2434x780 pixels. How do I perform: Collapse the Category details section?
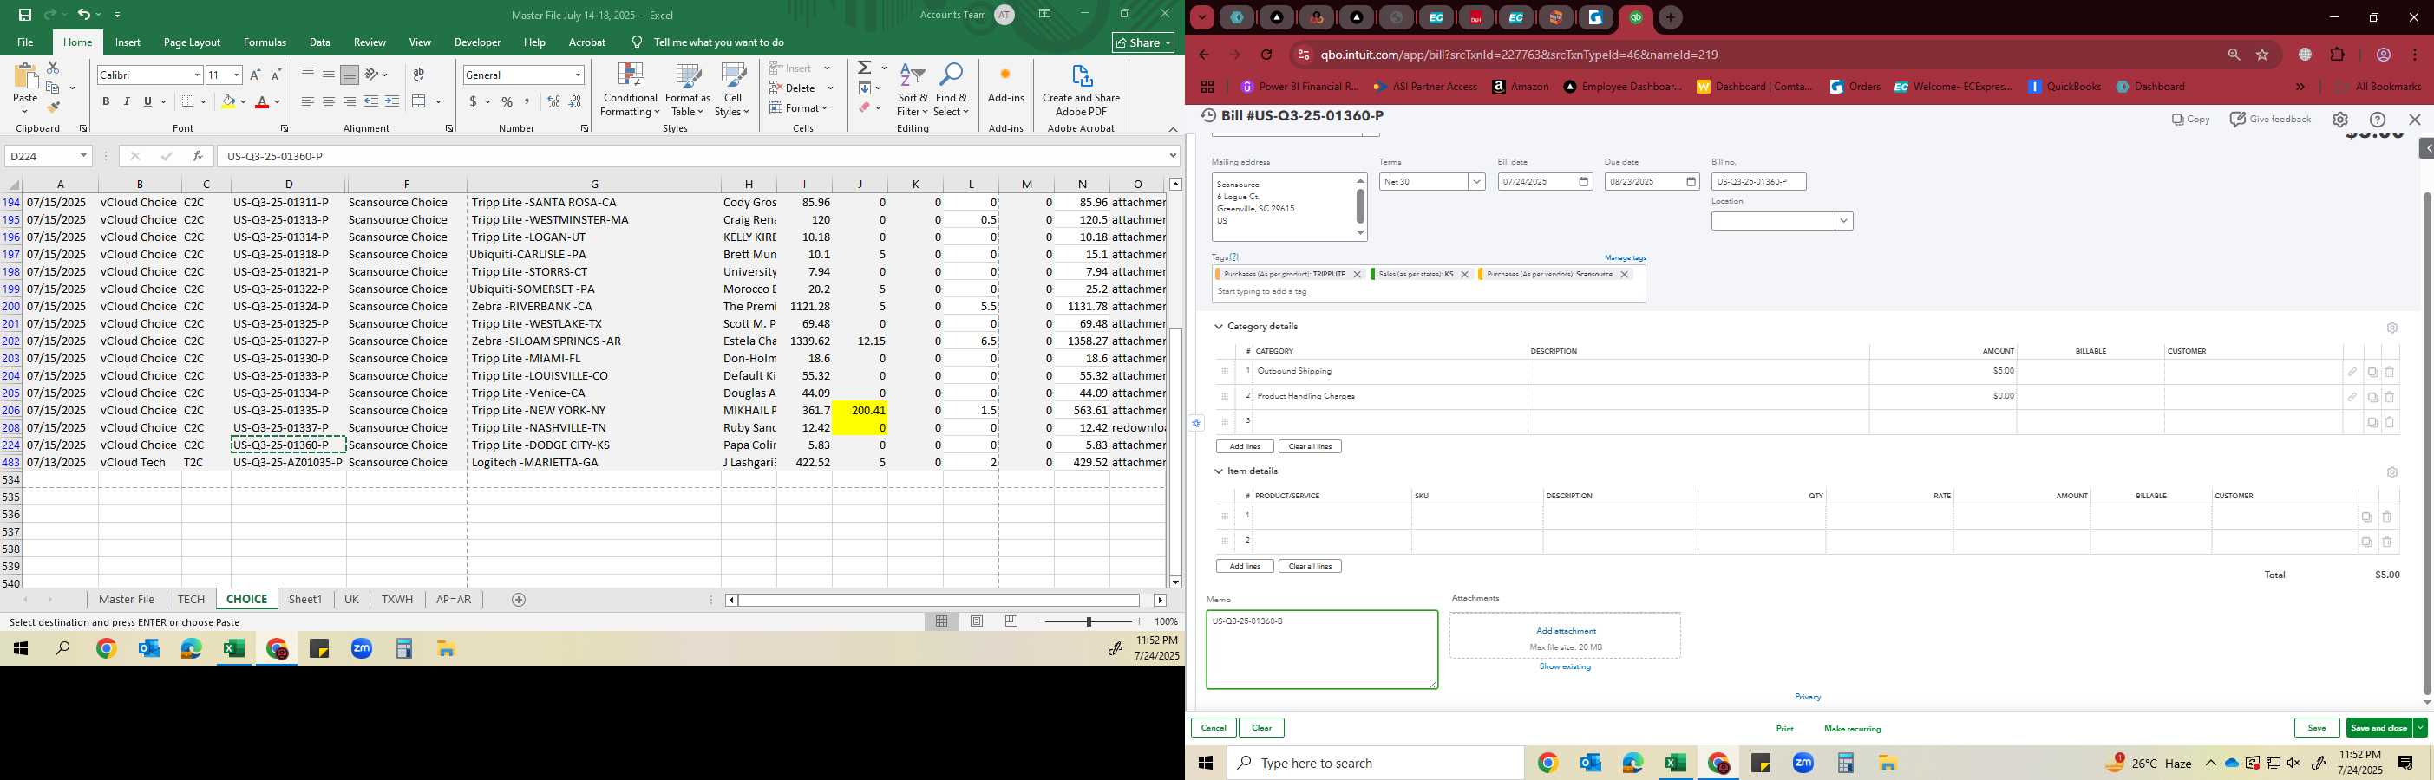[1218, 327]
